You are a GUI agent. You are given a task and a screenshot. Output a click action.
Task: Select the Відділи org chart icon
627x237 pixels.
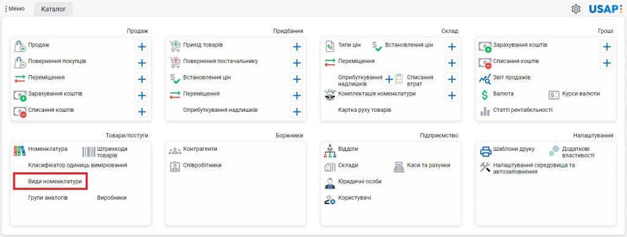[x=330, y=151]
